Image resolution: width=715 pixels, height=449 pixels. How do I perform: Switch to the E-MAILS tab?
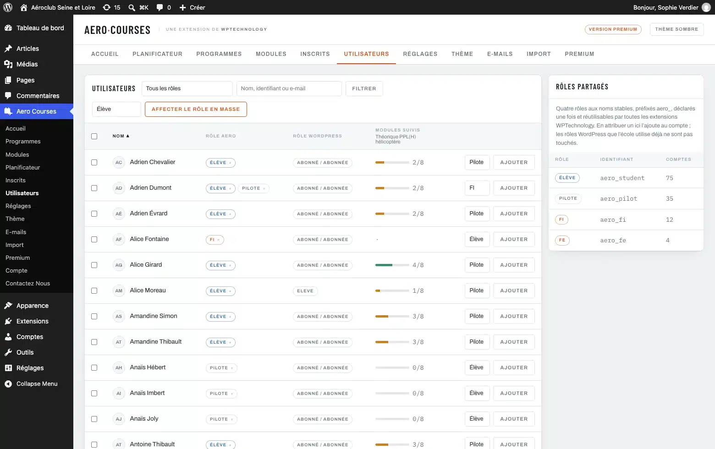pos(500,54)
